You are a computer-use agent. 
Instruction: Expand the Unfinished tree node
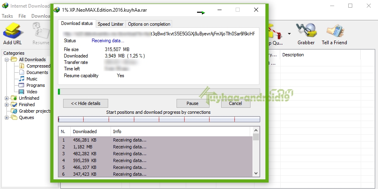pos(6,98)
